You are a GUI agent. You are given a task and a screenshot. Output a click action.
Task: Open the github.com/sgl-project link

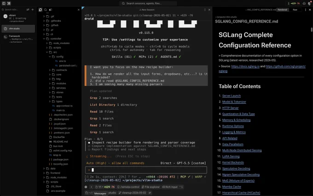click(285, 66)
